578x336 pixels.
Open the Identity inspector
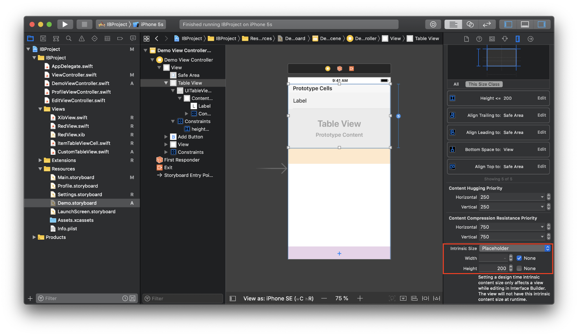click(492, 39)
